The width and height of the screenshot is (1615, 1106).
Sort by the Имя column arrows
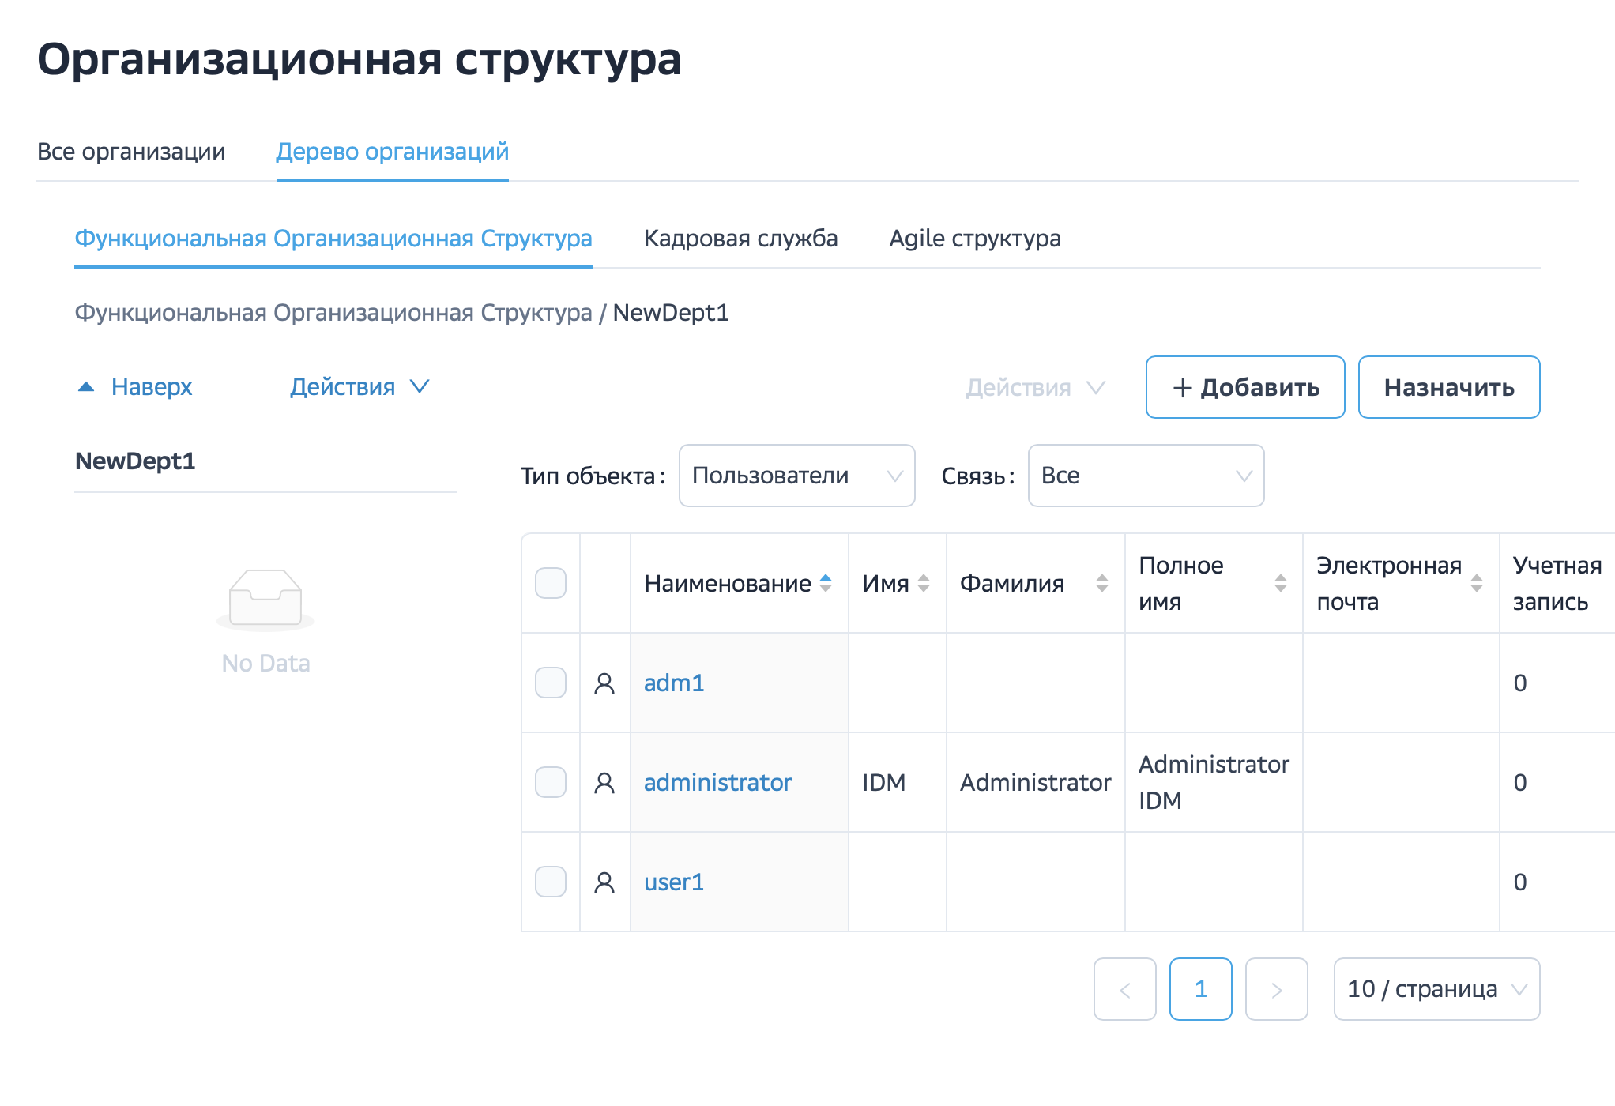[924, 584]
